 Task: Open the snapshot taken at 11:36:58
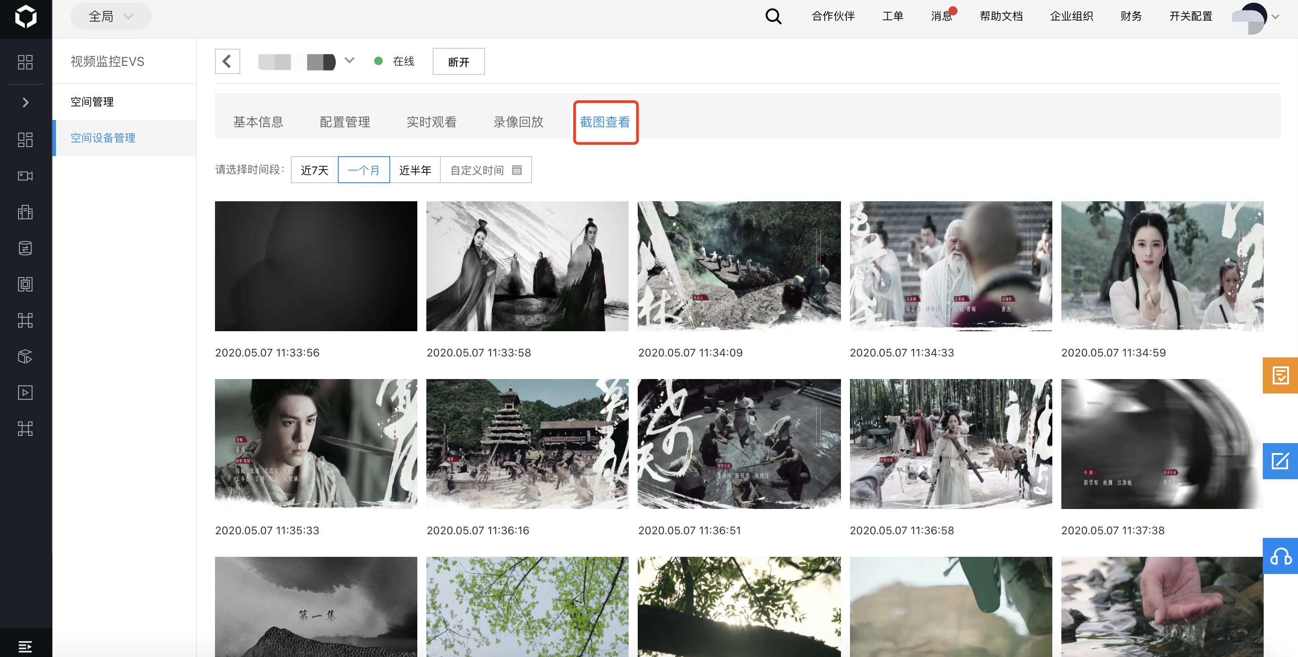click(951, 444)
